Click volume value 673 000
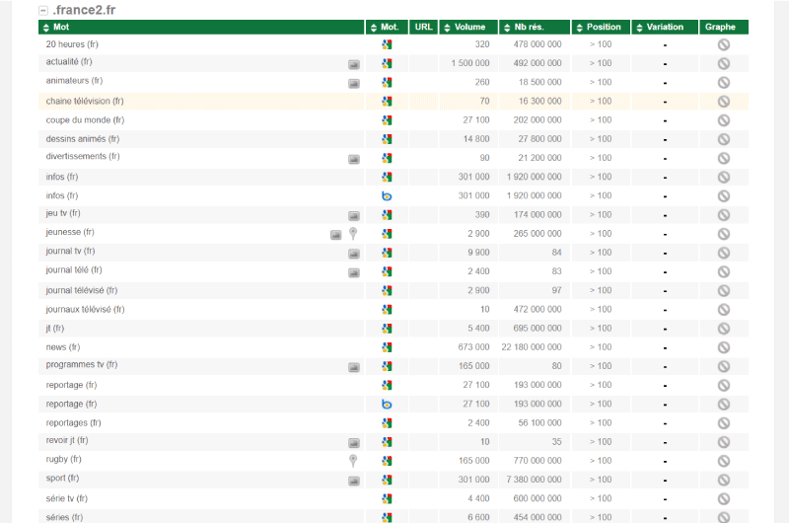The width and height of the screenshot is (789, 523). coord(473,347)
